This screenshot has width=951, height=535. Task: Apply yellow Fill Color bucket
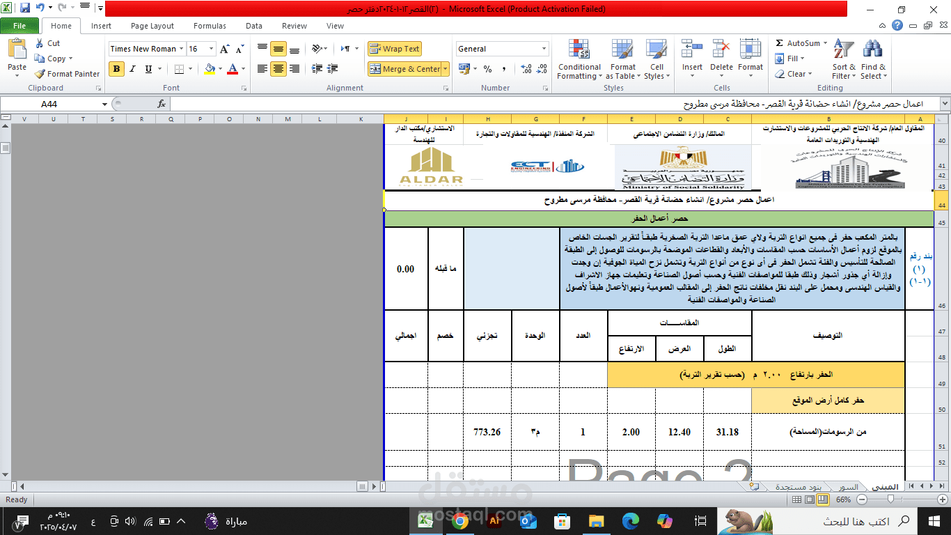tap(210, 69)
